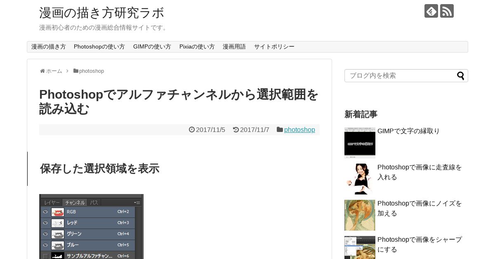495x259 pixels.
Task: Open photoshop breadcrumb category link
Action: click(92, 71)
